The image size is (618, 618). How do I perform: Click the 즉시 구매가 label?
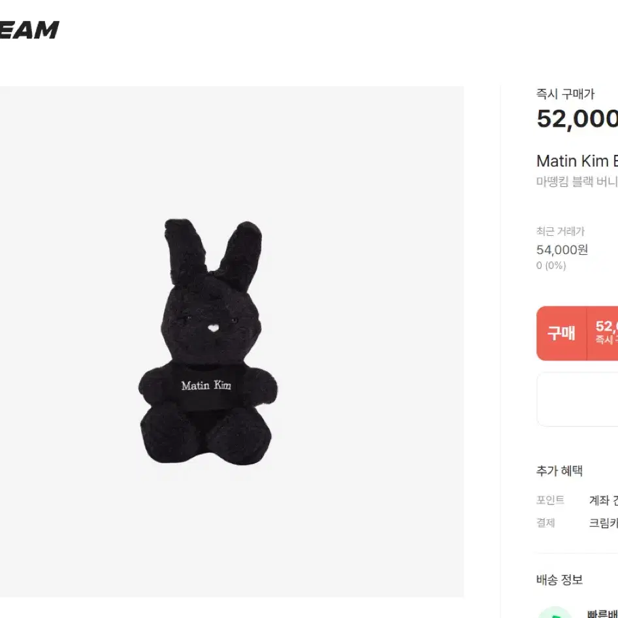tap(565, 94)
